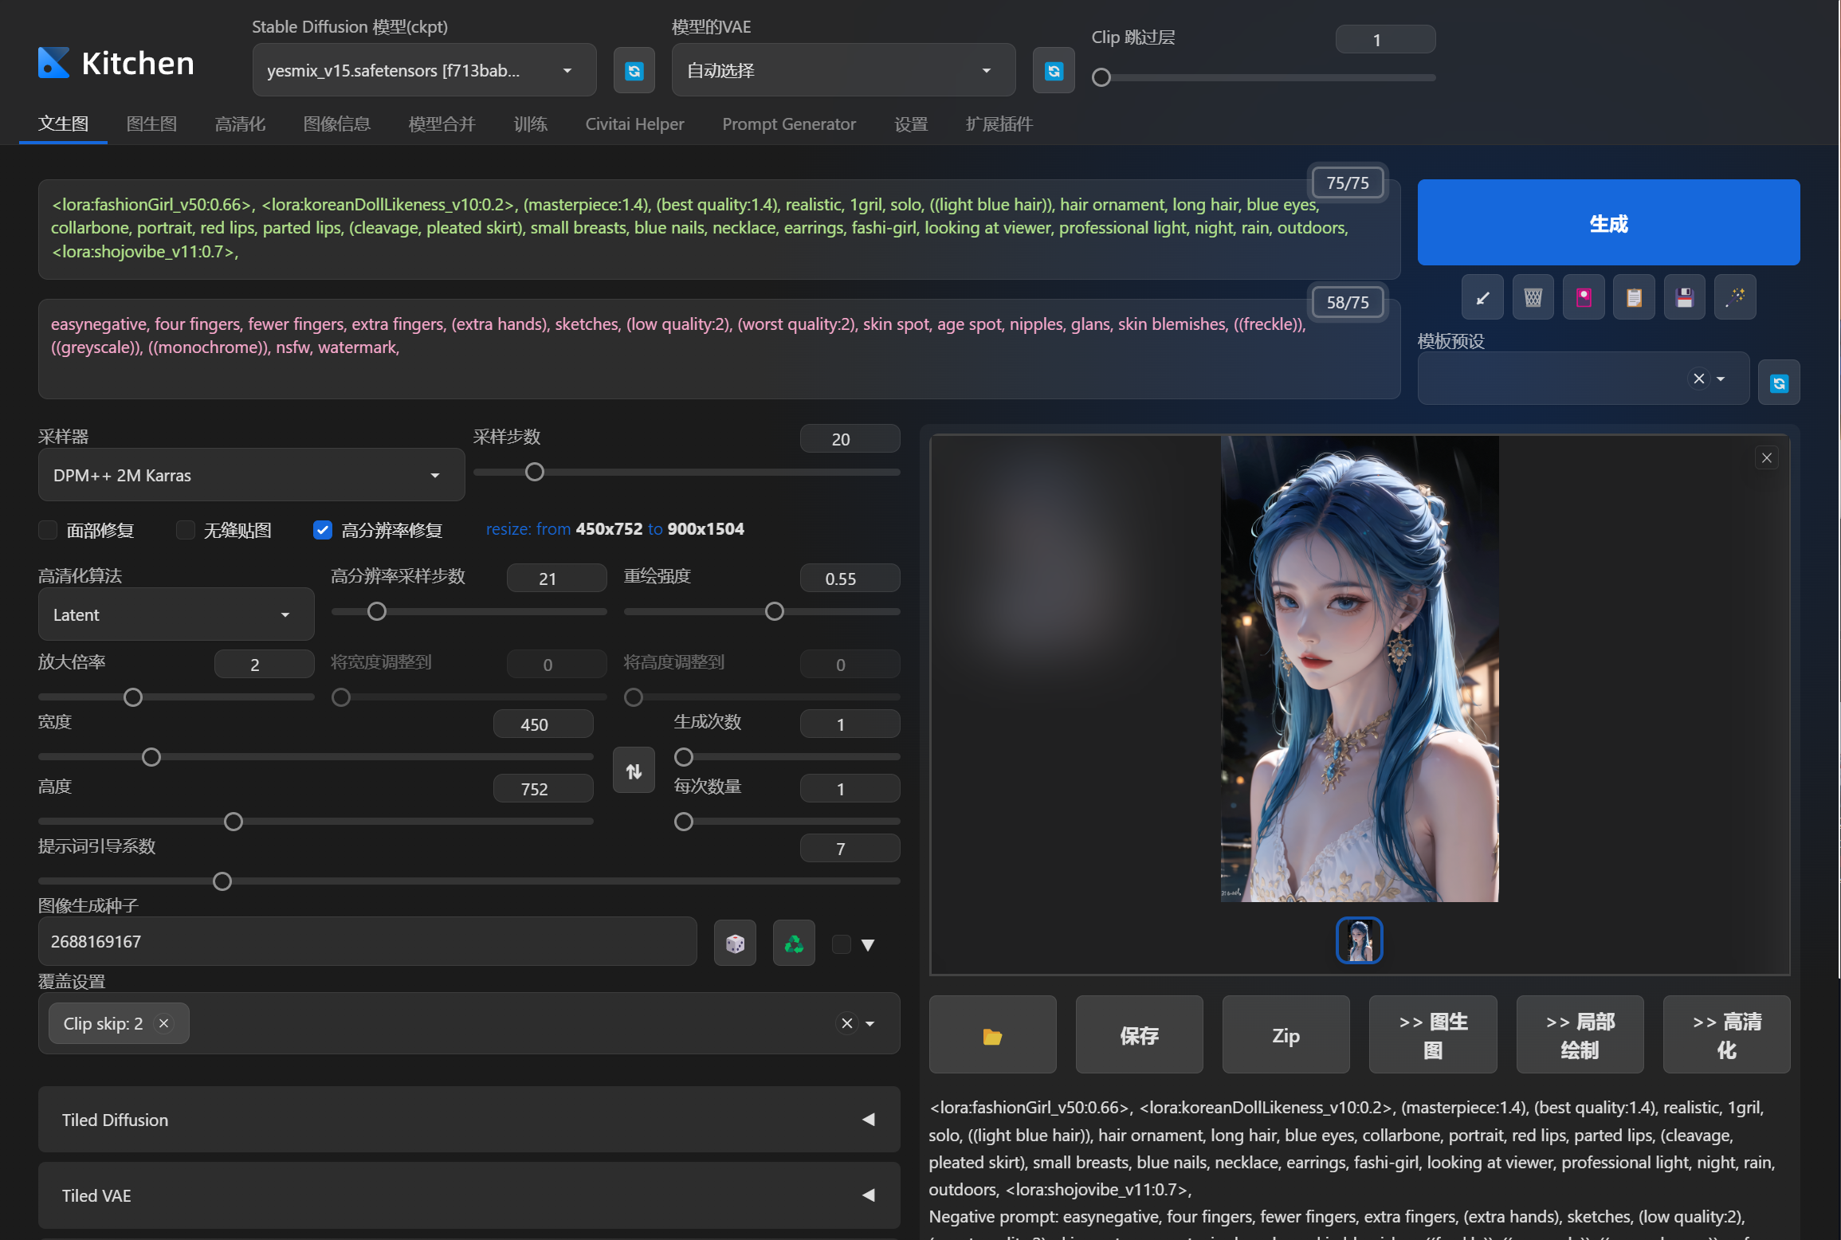Image resolution: width=1841 pixels, height=1240 pixels.
Task: Uncheck the high-resolution fix checkbox
Action: 322,530
